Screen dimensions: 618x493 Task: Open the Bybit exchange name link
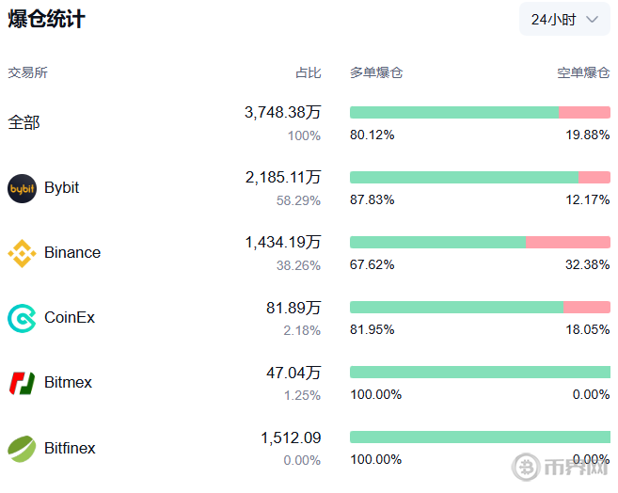(62, 188)
